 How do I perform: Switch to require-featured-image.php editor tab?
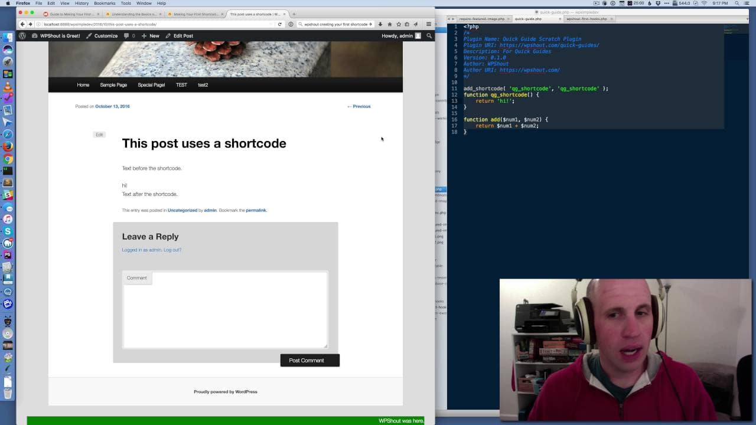point(481,19)
